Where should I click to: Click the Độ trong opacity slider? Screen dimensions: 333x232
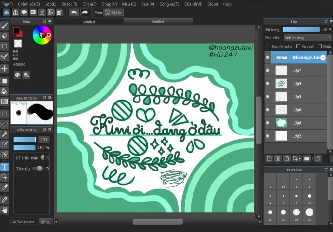point(301,30)
